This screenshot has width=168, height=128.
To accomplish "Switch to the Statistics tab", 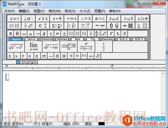I will (47, 39).
